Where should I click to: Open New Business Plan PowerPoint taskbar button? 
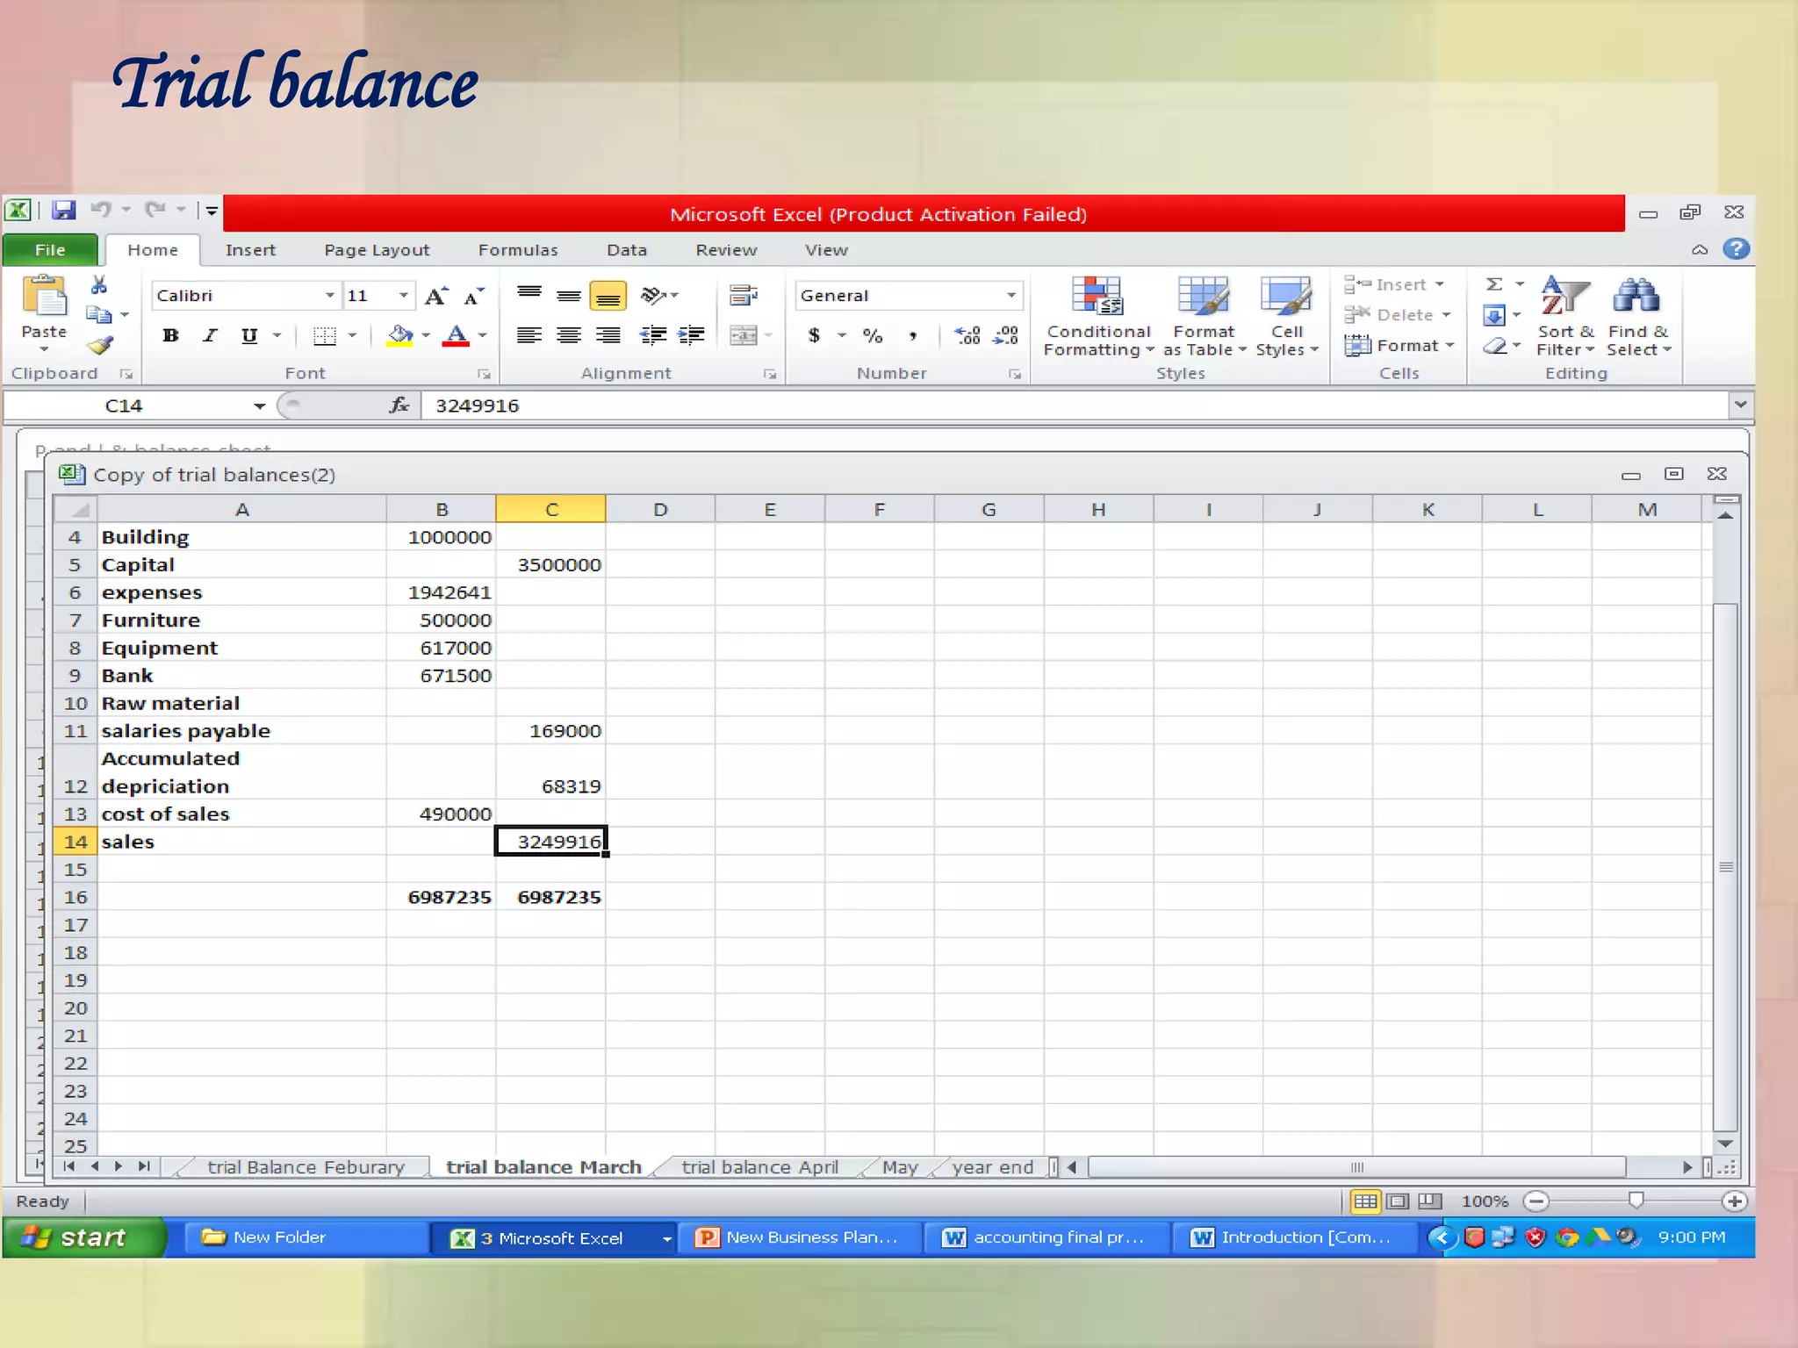[x=799, y=1237]
